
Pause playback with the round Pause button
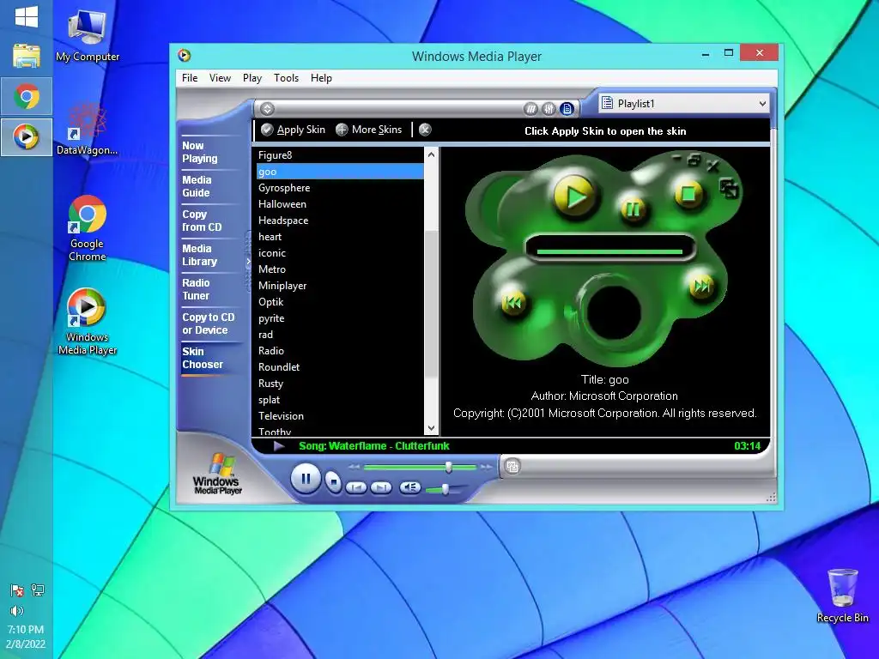point(306,479)
